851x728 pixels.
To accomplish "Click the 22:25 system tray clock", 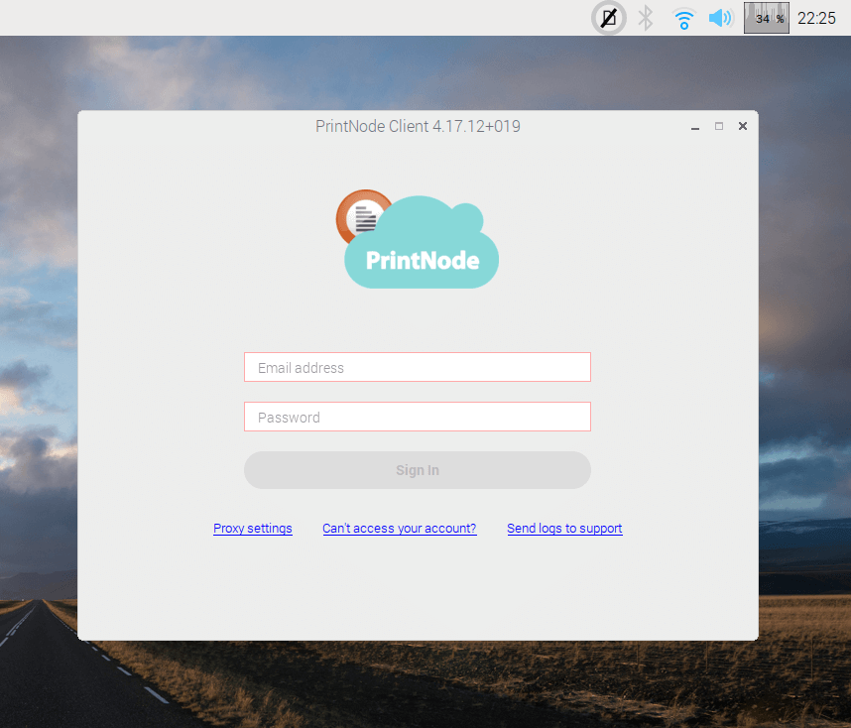I will tap(816, 19).
